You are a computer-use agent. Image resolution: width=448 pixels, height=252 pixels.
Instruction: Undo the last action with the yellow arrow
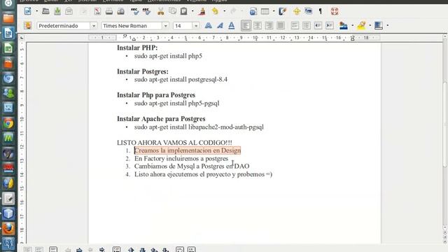[215, 11]
